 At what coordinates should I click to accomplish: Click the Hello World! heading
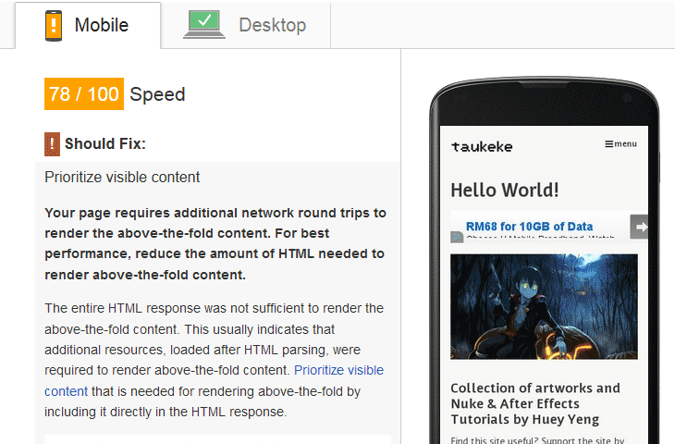(x=505, y=190)
